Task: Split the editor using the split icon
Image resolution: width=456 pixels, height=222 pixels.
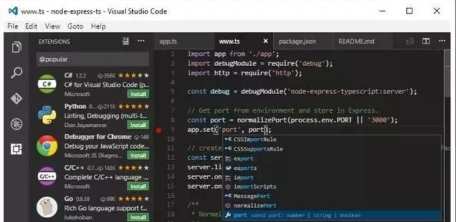Action: click(426, 41)
